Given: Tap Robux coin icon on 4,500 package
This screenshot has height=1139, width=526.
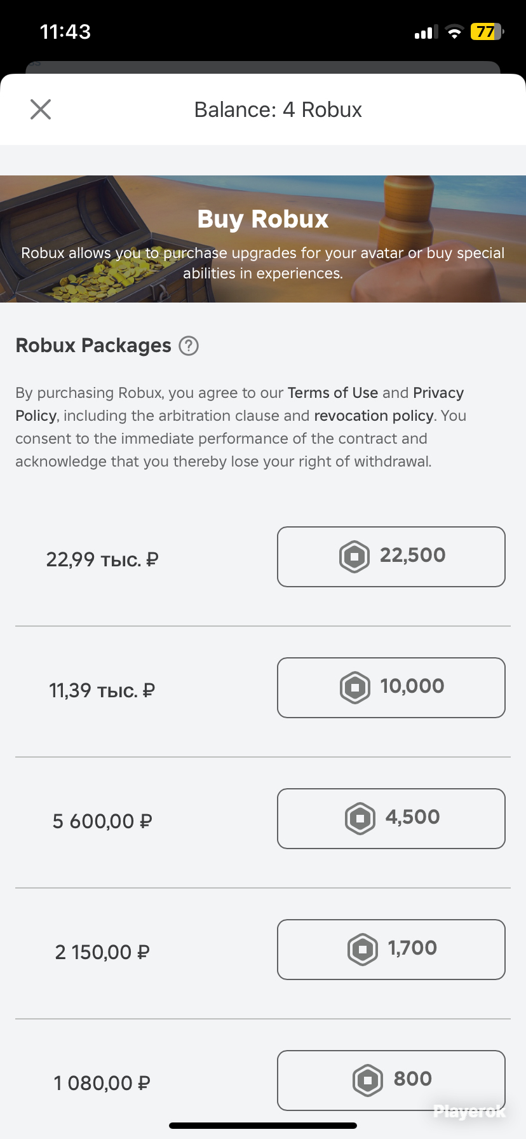Looking at the screenshot, I should (360, 819).
